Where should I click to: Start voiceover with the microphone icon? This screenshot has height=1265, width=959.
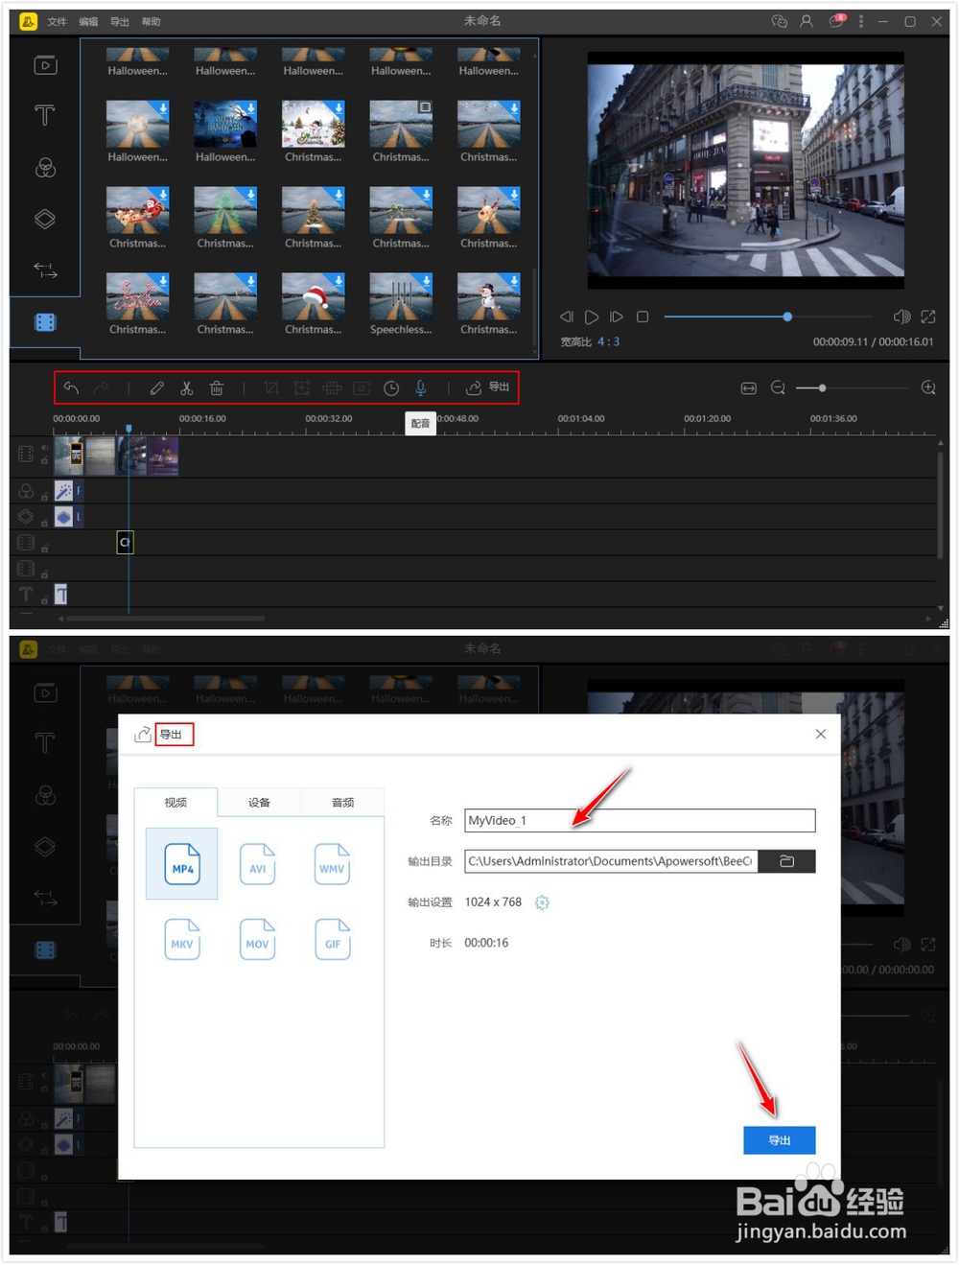coord(420,387)
